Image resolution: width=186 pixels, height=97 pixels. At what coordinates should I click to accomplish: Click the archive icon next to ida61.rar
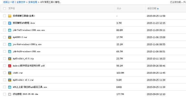click(x=9, y=73)
